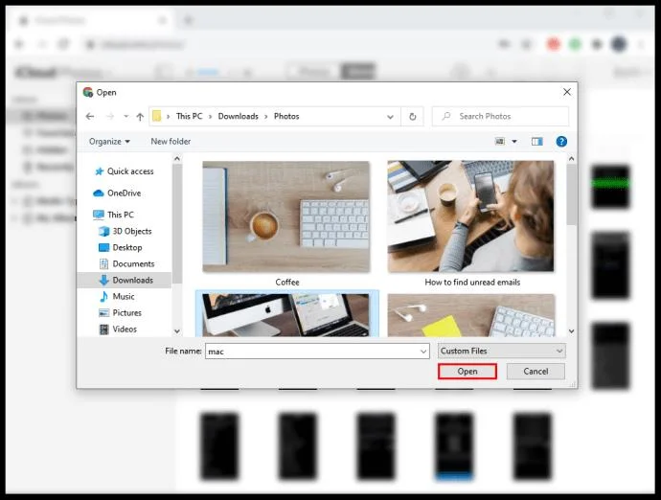Click file list scrollbar down arrow
Screen dimensions: 661x500
pos(571,331)
